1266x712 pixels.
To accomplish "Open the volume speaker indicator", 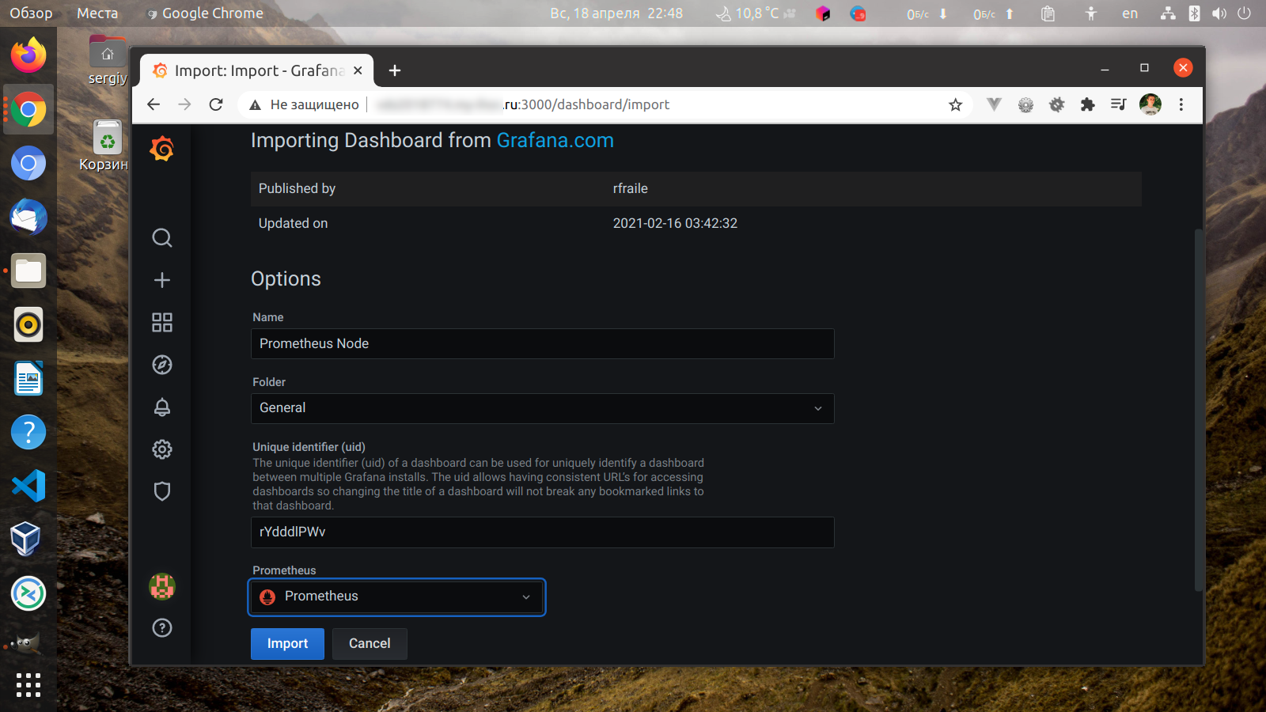I will (1219, 13).
